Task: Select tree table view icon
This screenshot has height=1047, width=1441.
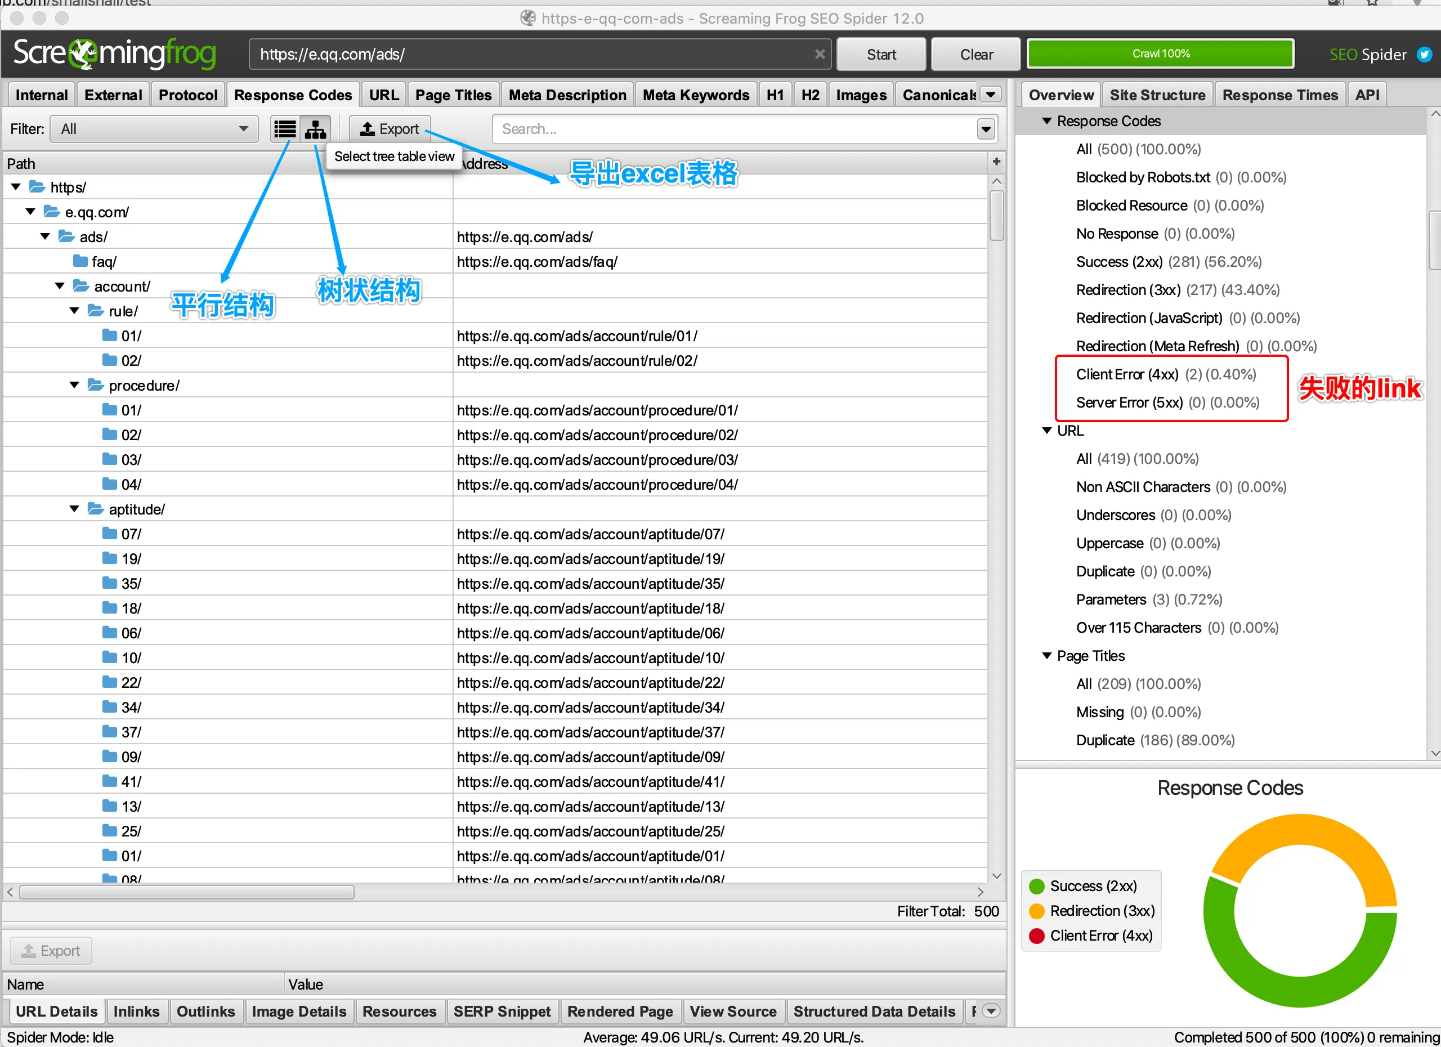Action: [x=315, y=129]
